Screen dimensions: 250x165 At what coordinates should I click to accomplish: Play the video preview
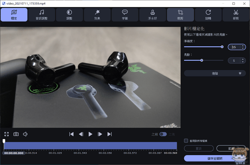[x=90, y=134]
